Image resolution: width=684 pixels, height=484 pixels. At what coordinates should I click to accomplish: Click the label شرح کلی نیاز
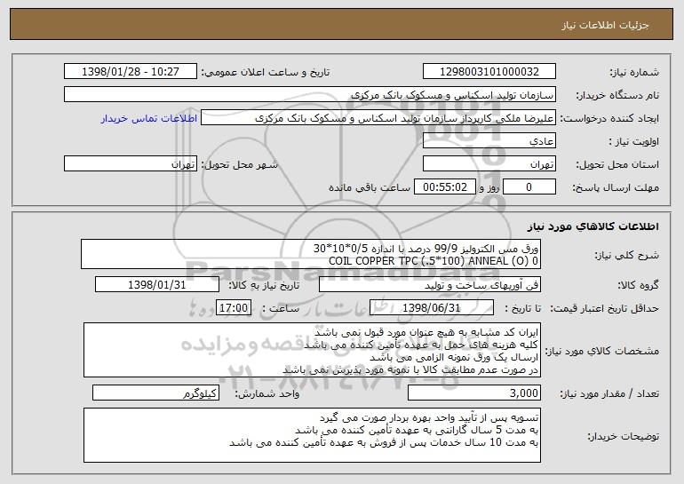click(x=627, y=255)
